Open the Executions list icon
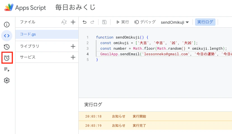Image resolution: width=232 pixels, height=134 pixels. [7, 69]
